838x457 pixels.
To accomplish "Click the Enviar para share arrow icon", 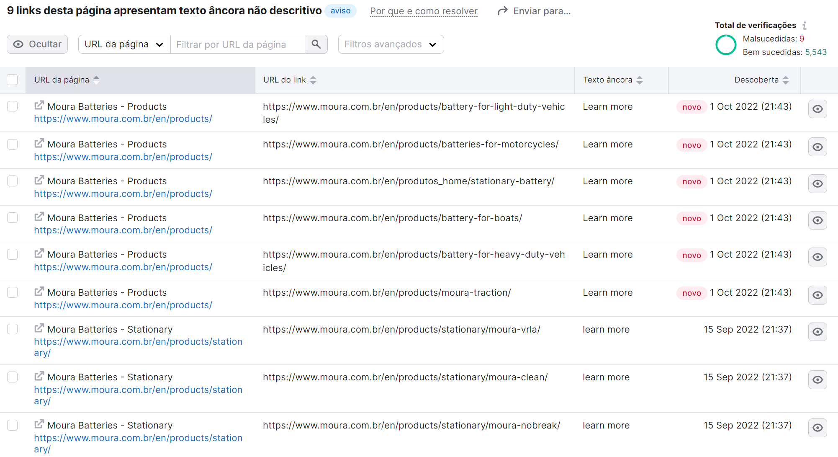I will tap(502, 11).
